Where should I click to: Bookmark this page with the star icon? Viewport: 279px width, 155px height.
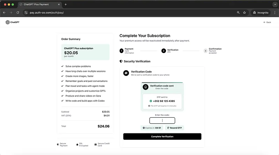244,13
